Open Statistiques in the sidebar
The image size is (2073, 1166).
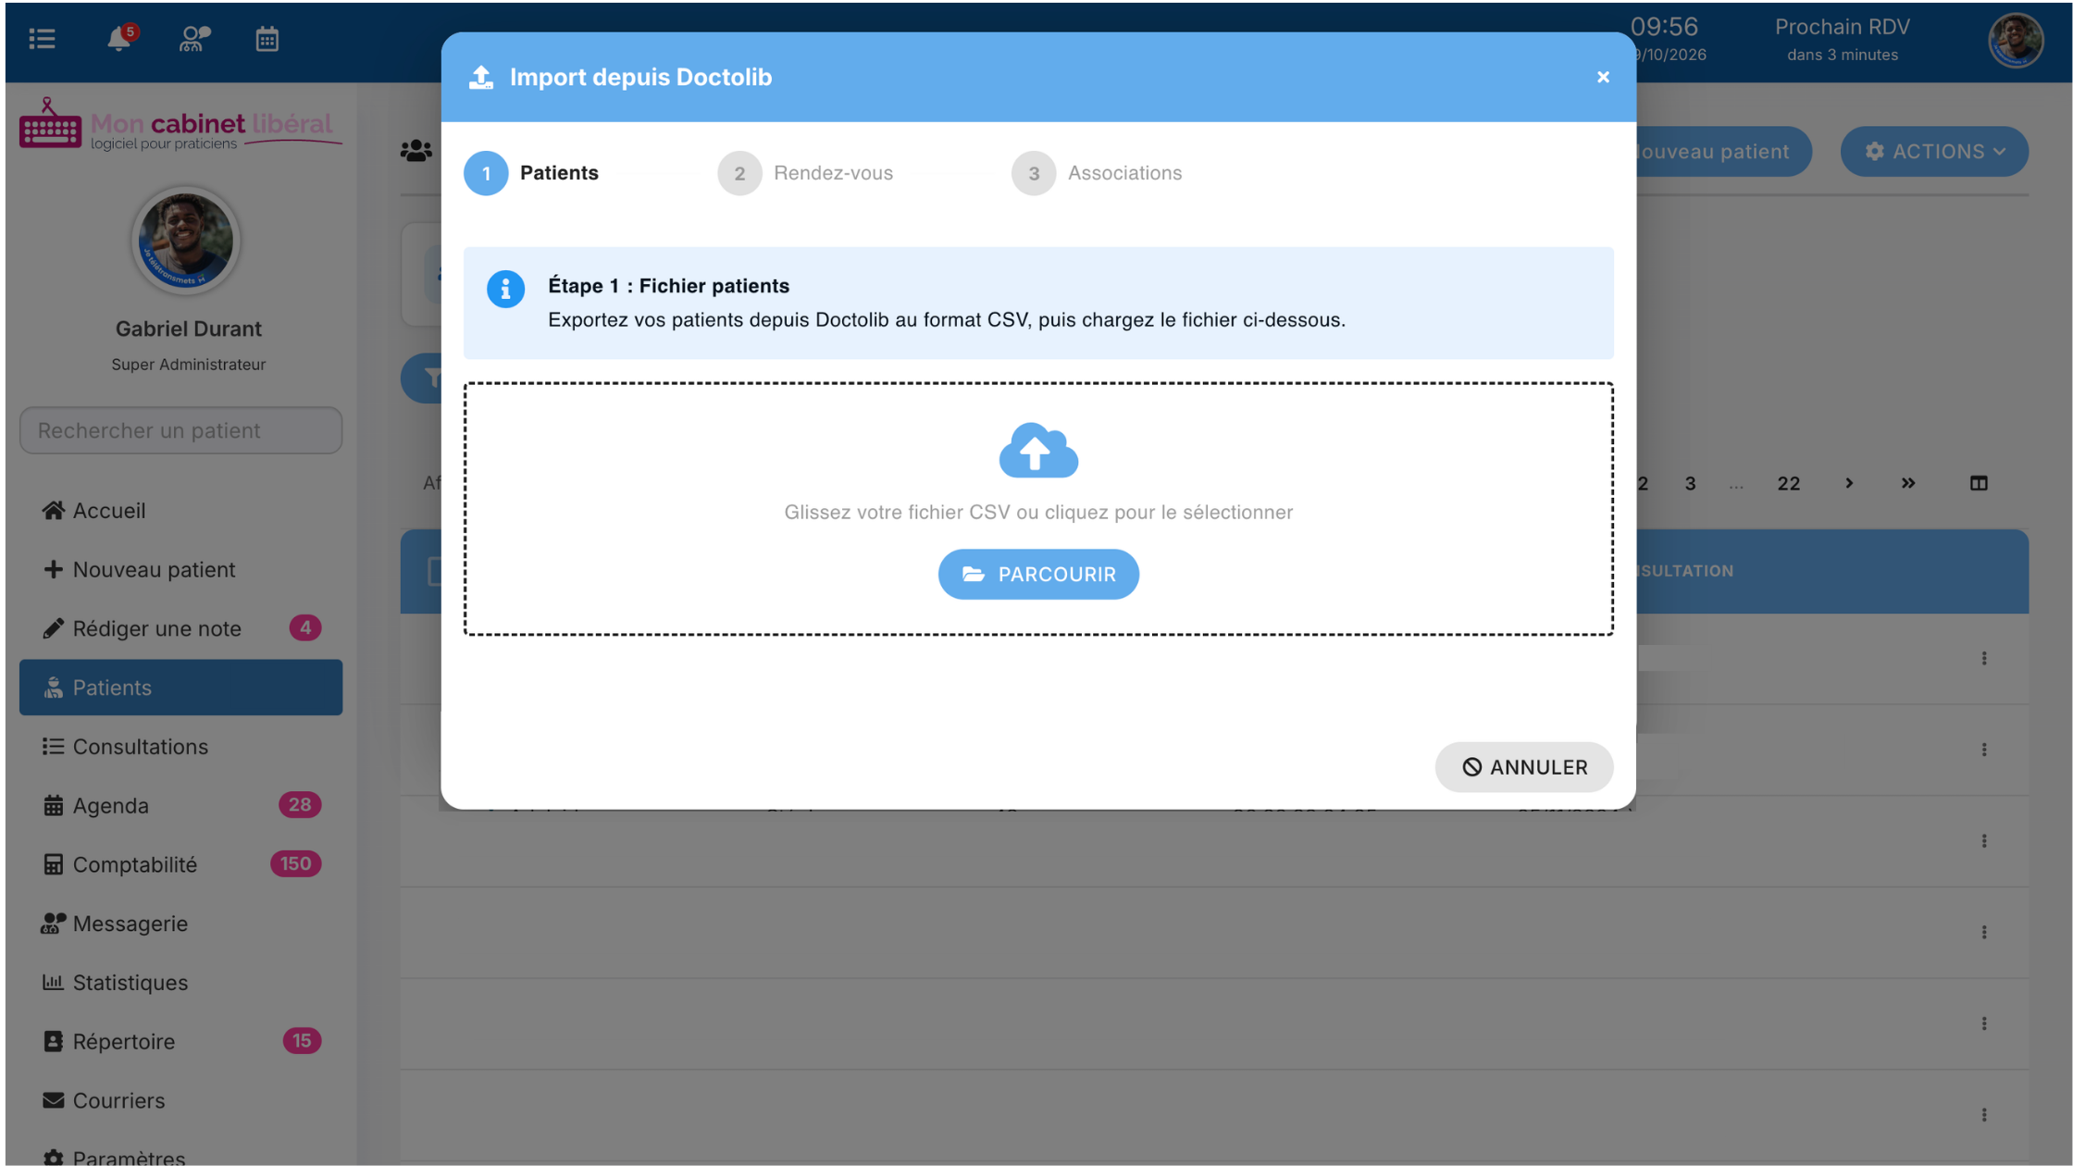180,982
